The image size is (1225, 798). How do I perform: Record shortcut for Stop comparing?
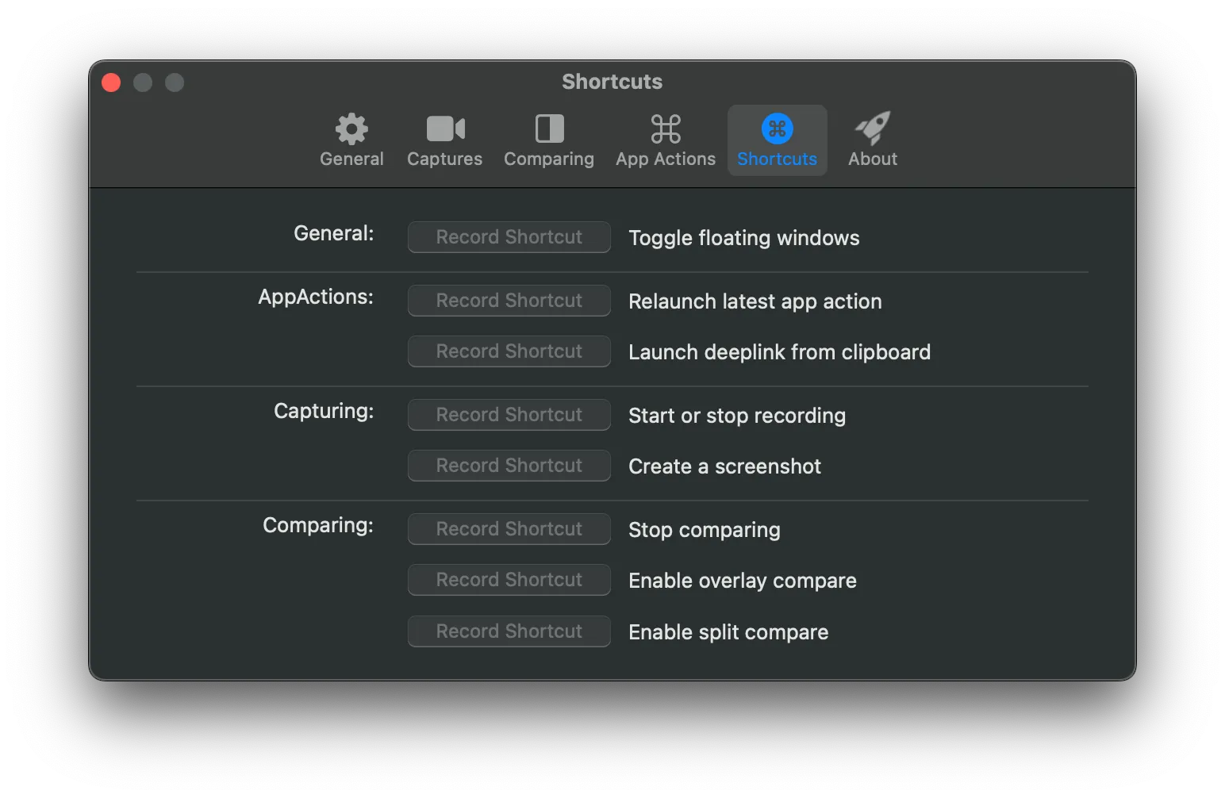point(509,529)
